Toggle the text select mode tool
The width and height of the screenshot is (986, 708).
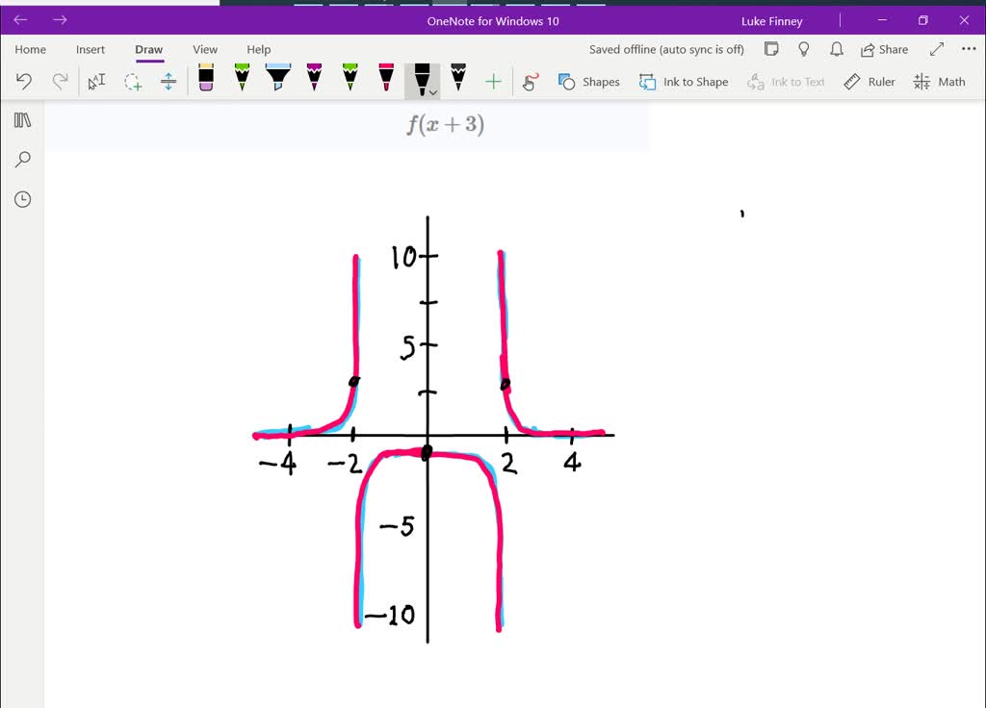coord(95,82)
